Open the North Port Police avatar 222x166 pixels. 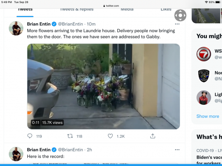(203, 76)
